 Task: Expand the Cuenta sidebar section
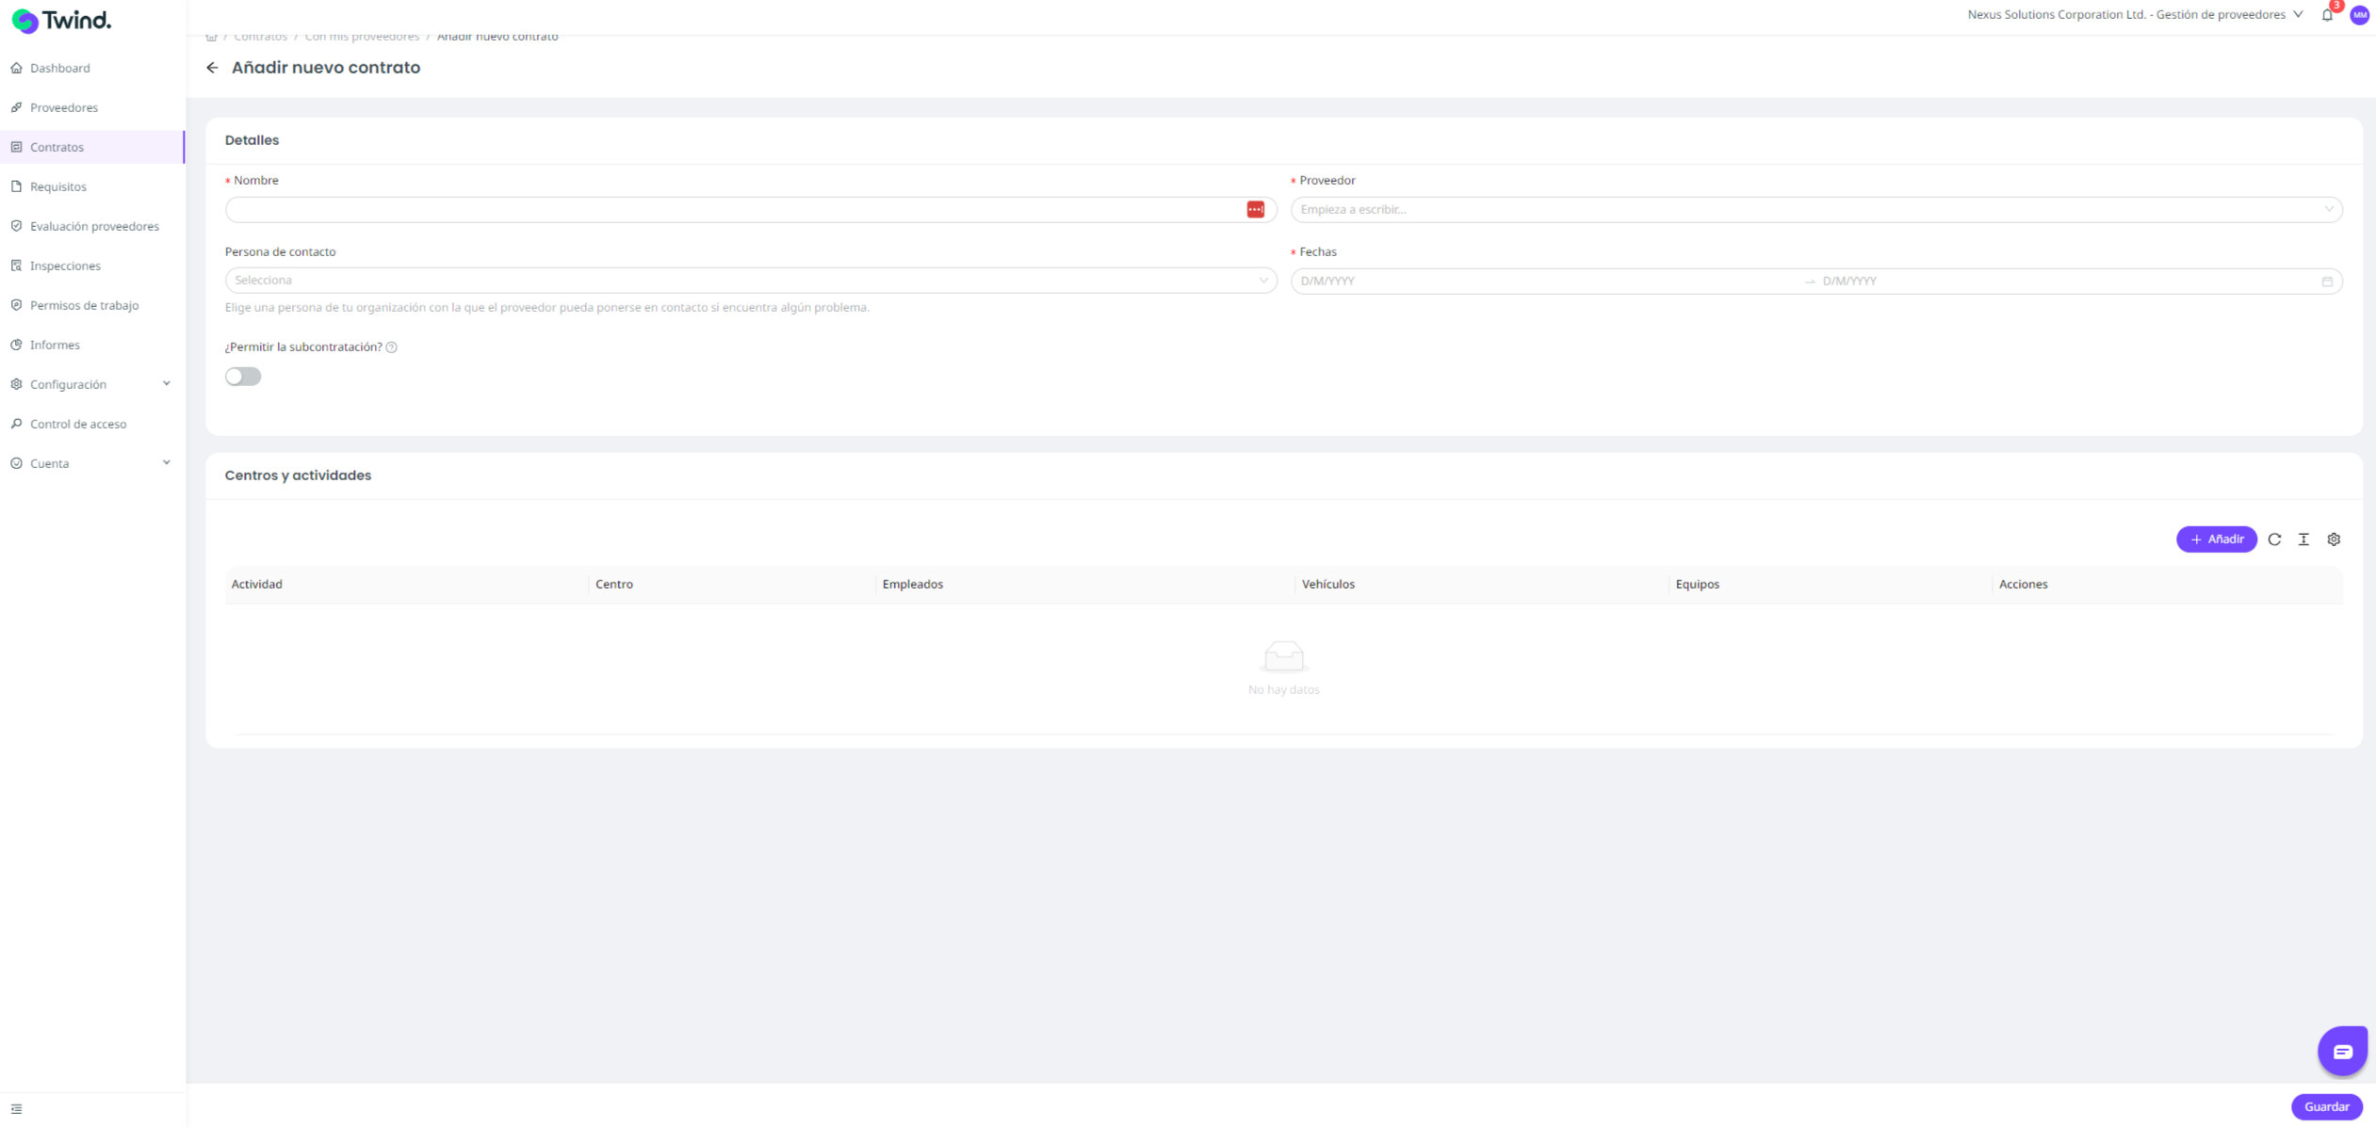pyautogui.click(x=91, y=463)
